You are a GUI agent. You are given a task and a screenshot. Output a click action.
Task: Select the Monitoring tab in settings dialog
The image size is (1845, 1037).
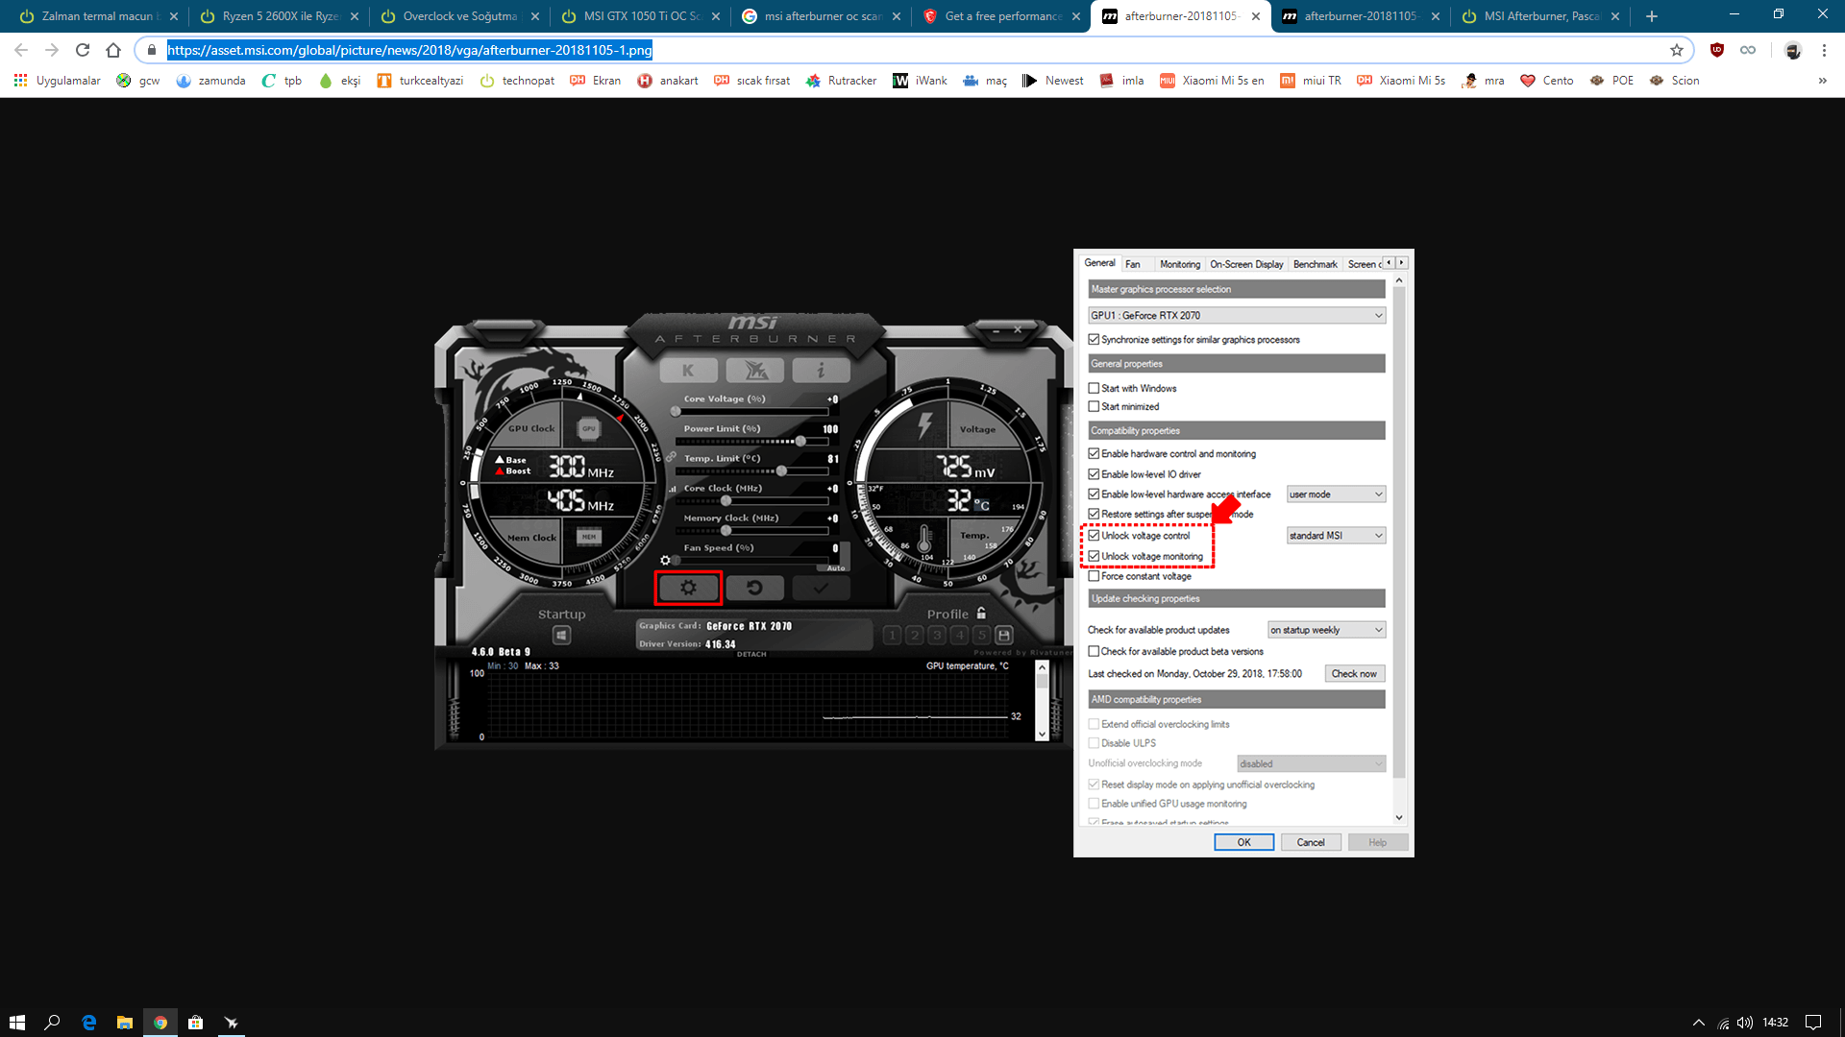pos(1179,264)
